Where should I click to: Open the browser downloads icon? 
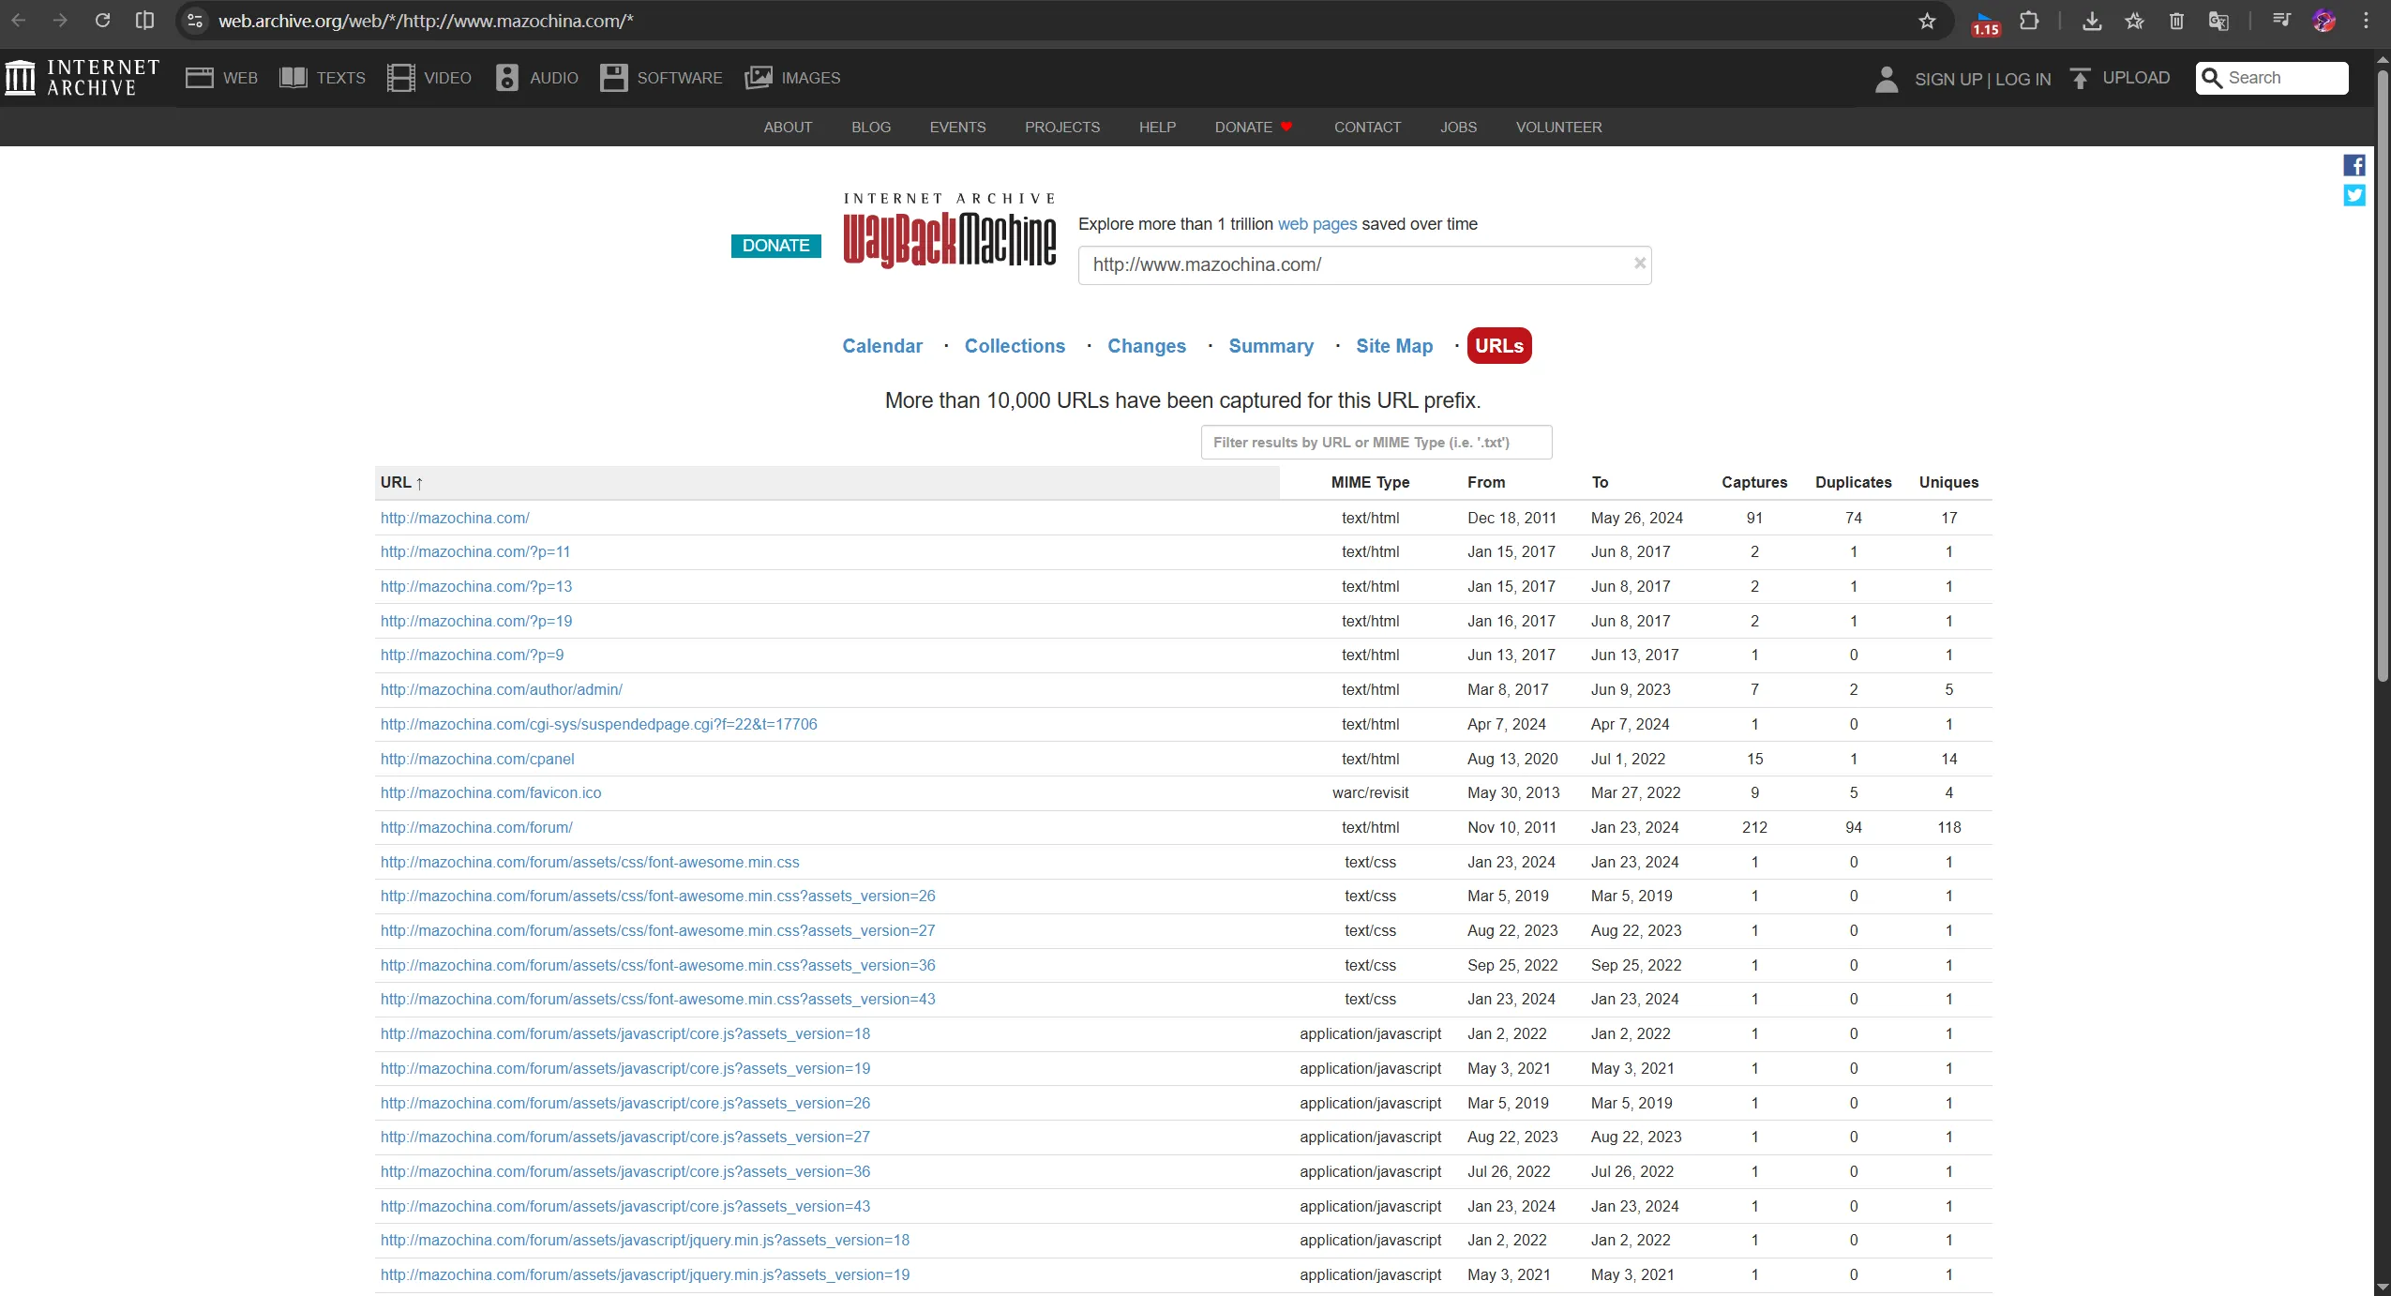pos(2091,21)
